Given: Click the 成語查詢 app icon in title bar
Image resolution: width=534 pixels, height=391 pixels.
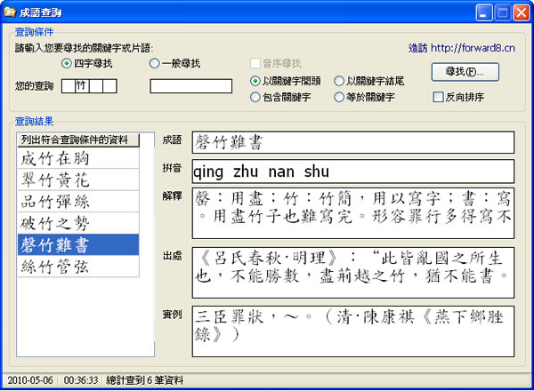Looking at the screenshot, I should point(10,12).
